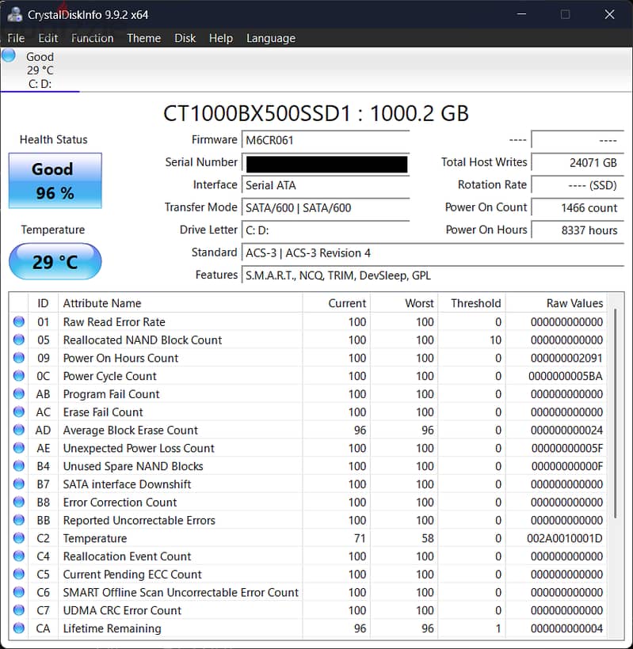Select current value 71 in Temperature row
This screenshot has width=633, height=649.
pos(360,538)
